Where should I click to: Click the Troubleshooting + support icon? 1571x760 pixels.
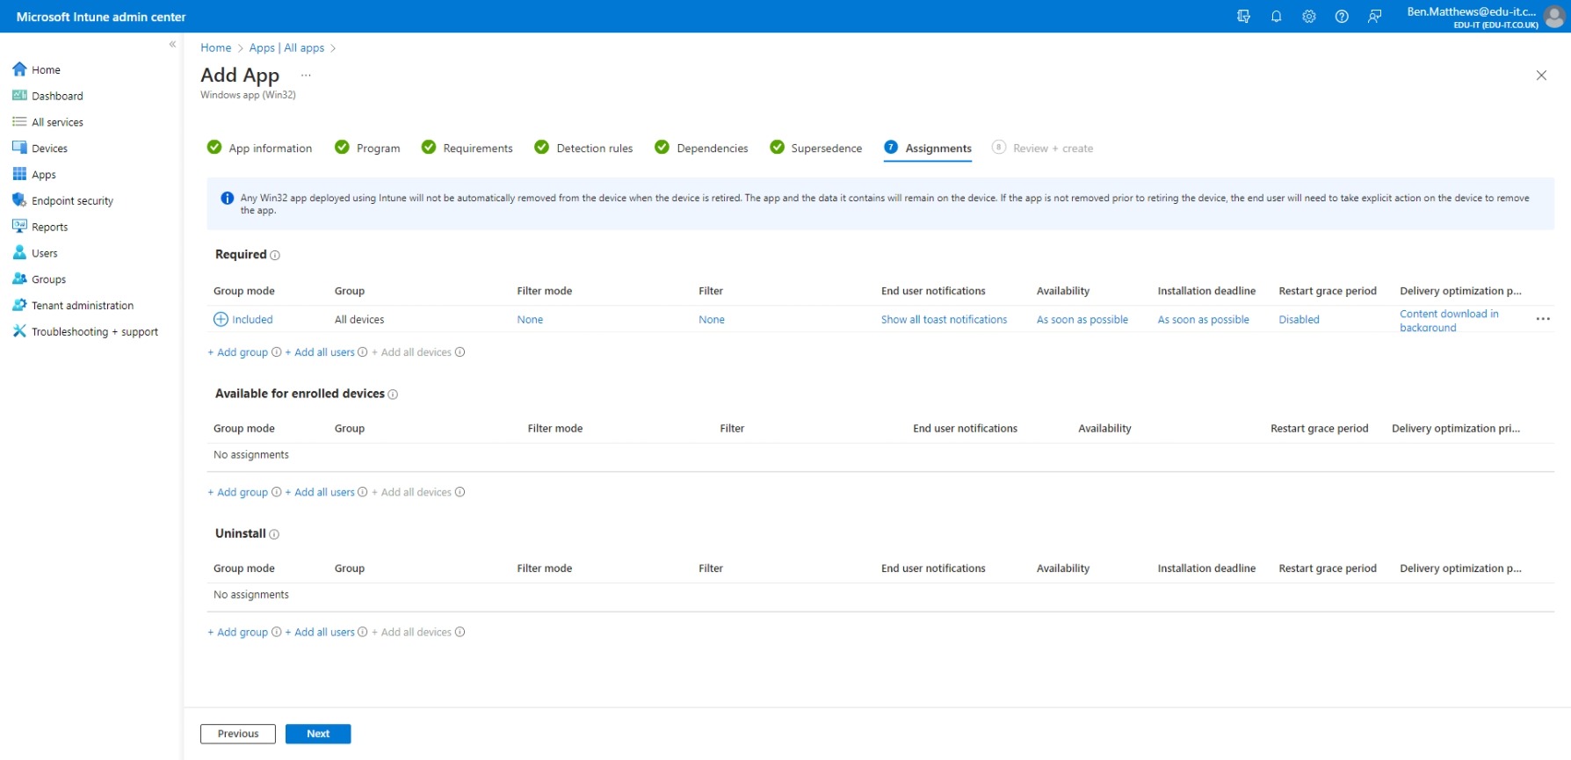coord(19,331)
